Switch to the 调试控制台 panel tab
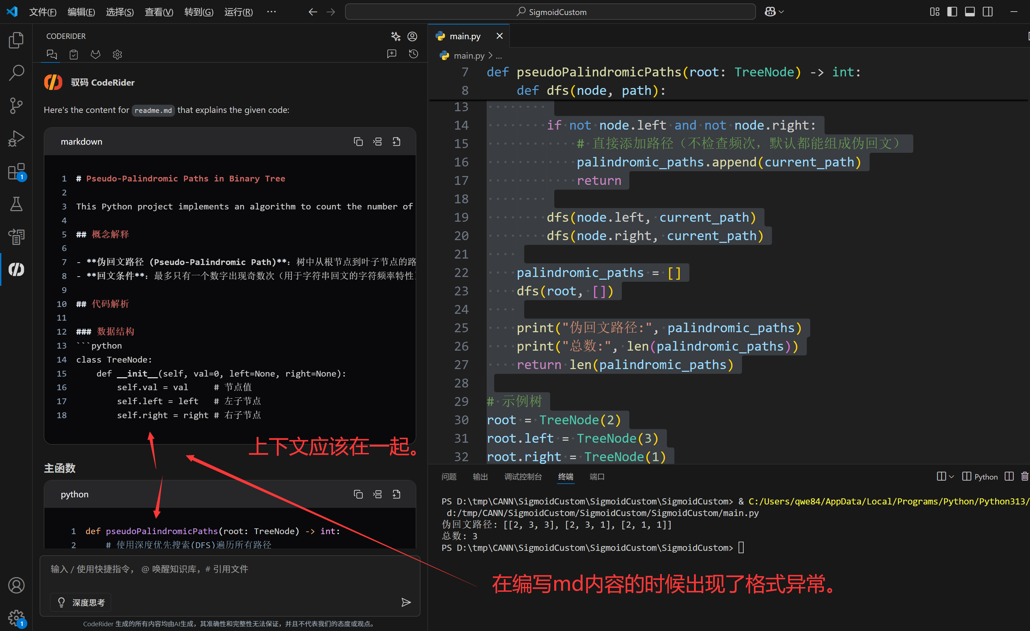 pyautogui.click(x=523, y=476)
